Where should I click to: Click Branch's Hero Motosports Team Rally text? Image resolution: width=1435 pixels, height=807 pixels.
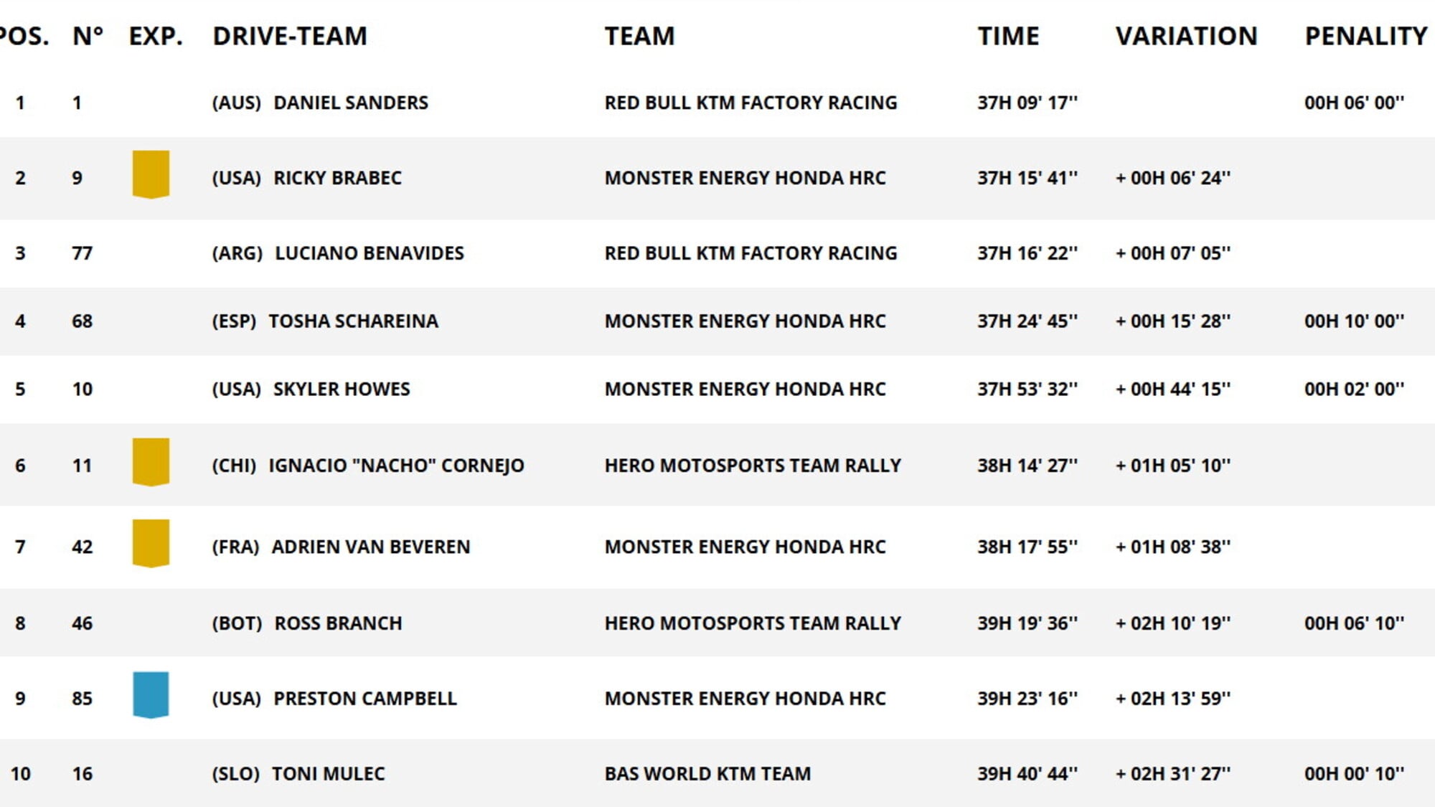[x=753, y=623]
